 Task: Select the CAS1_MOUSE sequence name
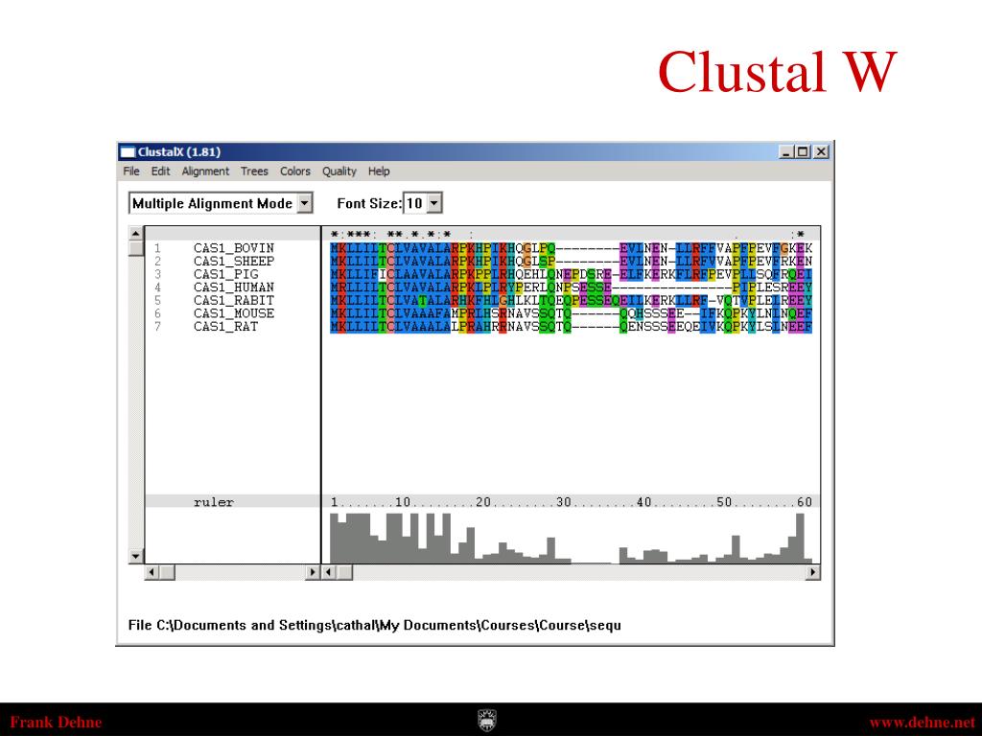pyautogui.click(x=234, y=314)
